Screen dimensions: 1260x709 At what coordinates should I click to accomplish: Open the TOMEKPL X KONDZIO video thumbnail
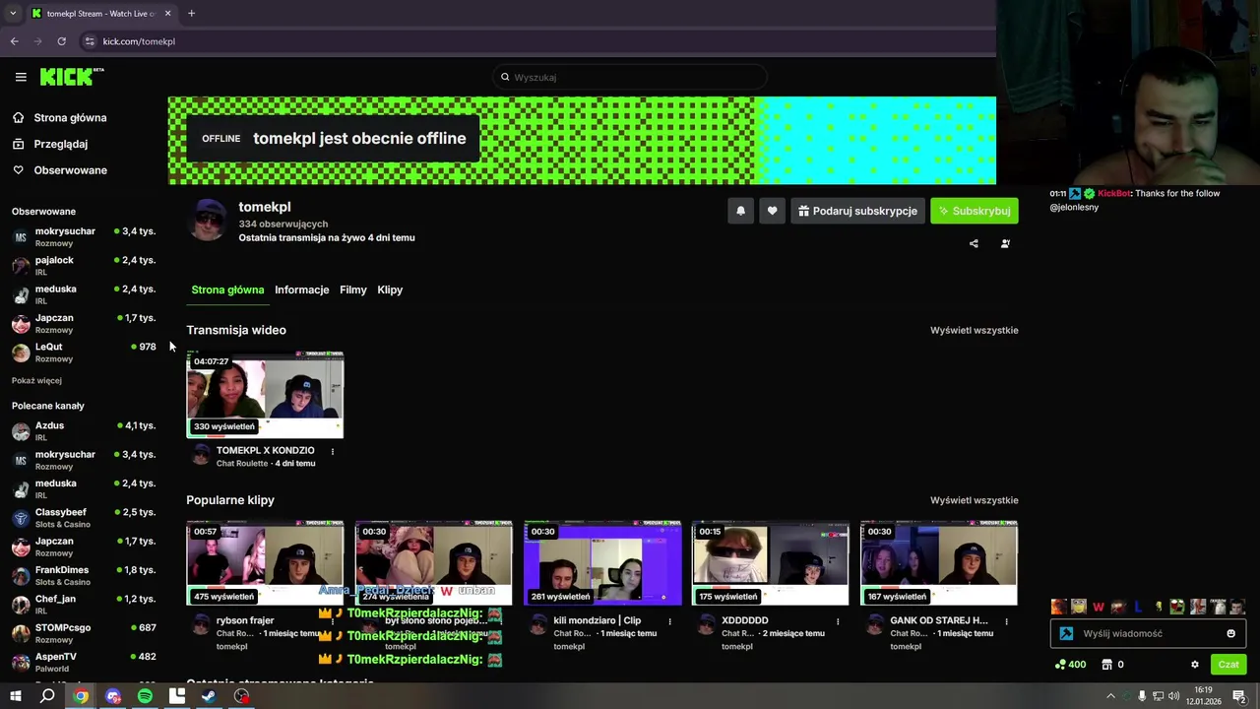pyautogui.click(x=265, y=394)
